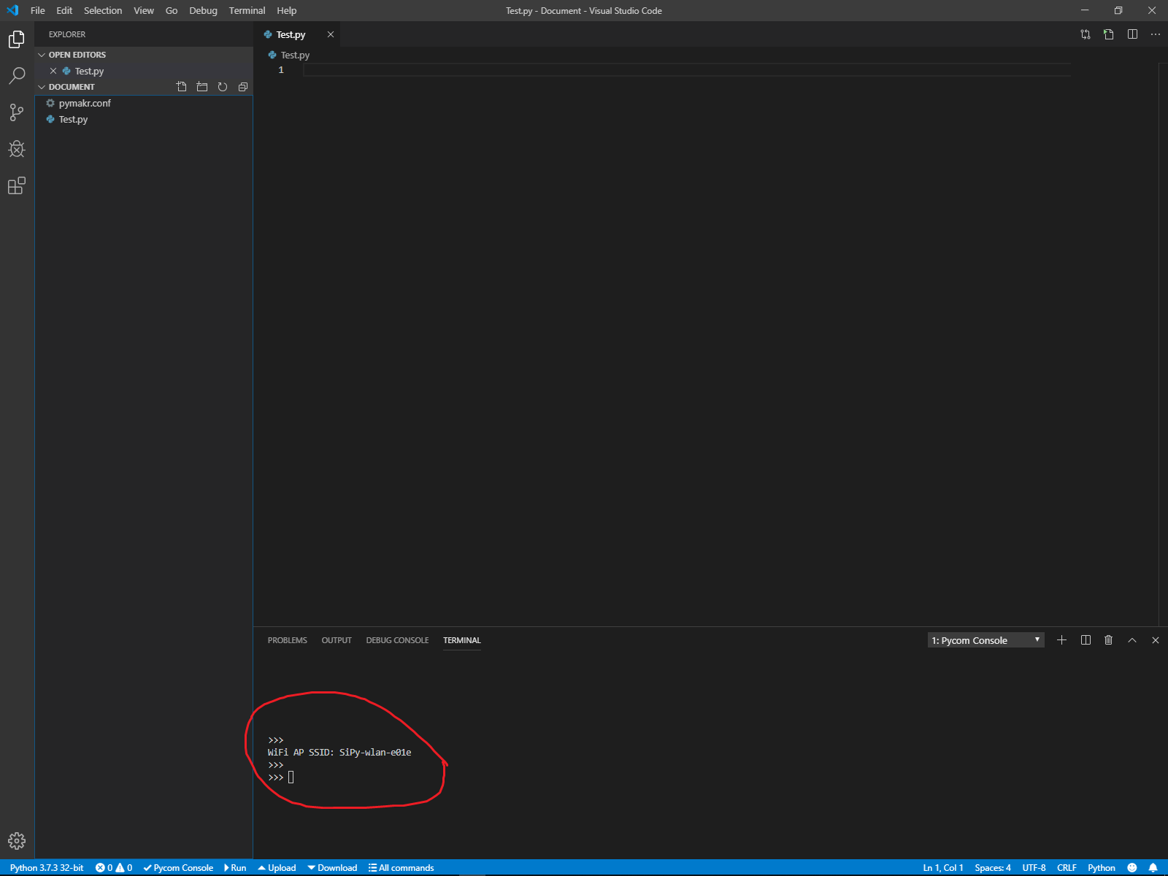Open the Pycom Console terminal dropdown
This screenshot has height=876, width=1168.
tap(985, 640)
